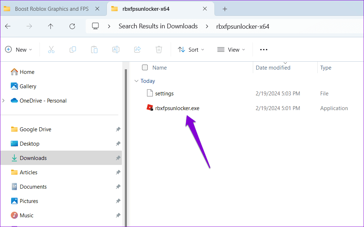The height and width of the screenshot is (227, 364).
Task: Open the Sort dropdown menu
Action: click(191, 50)
